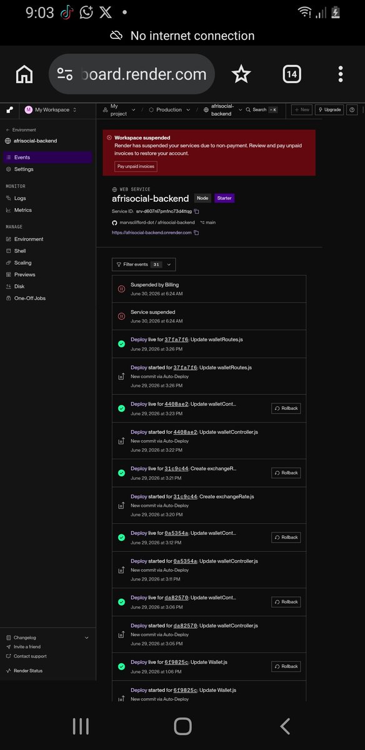Click the green check for deploy 0a5354a
The image size is (365, 750).
(121, 537)
